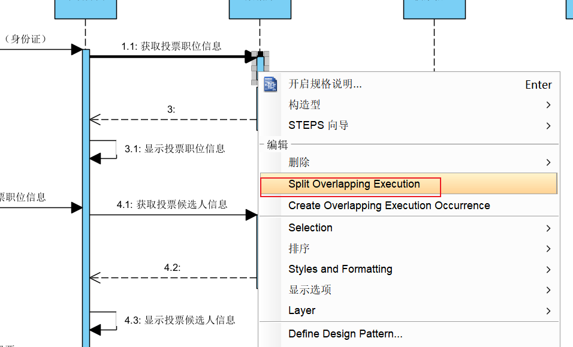Open the 显示选项 submenu
Viewport: 573px width, 347px height.
409,289
